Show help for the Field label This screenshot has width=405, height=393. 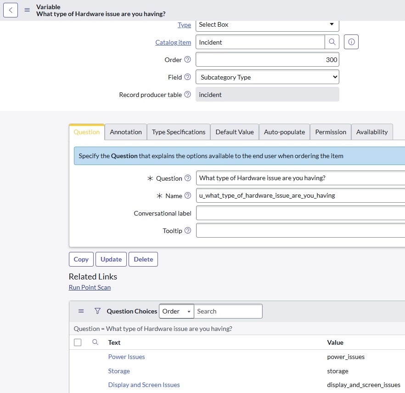click(187, 77)
